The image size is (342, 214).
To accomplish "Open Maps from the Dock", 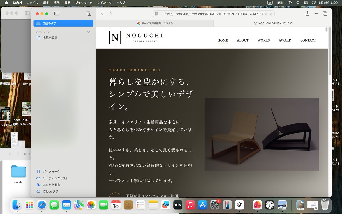I will 79,205.
